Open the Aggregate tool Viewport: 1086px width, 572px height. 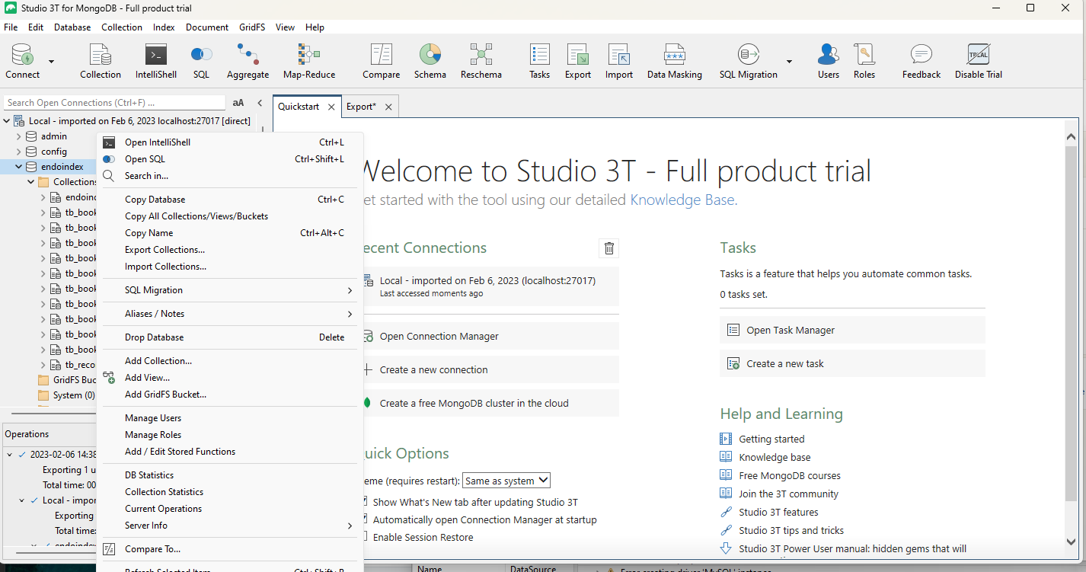248,60
